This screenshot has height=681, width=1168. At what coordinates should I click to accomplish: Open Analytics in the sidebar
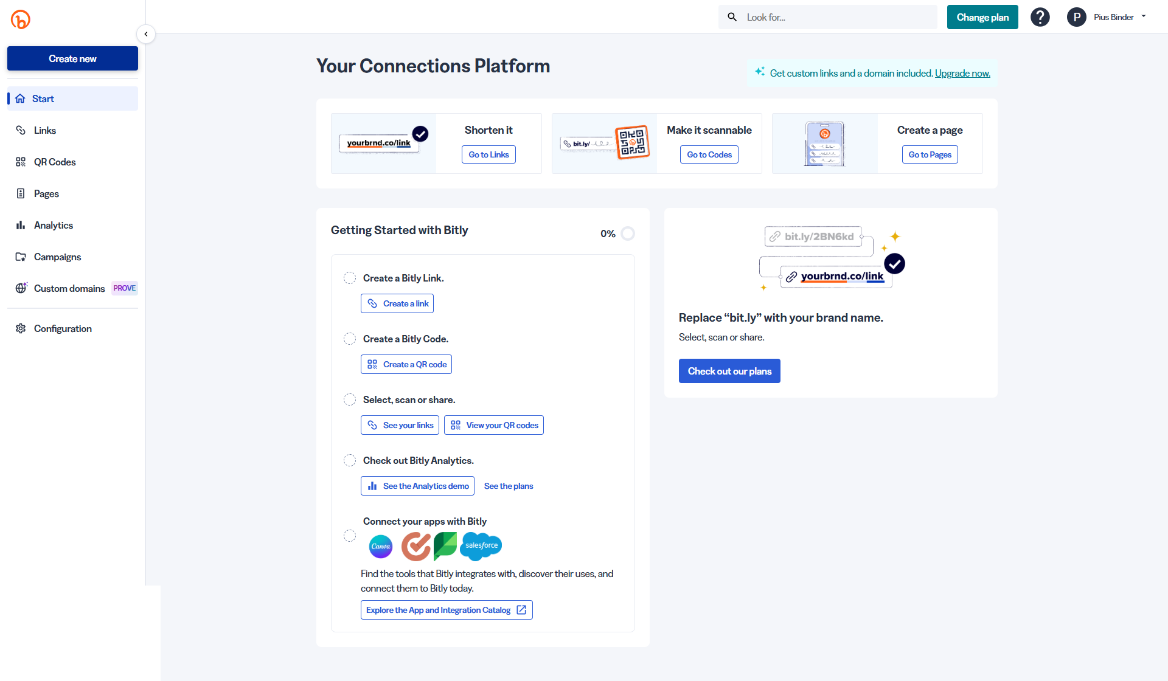54,225
